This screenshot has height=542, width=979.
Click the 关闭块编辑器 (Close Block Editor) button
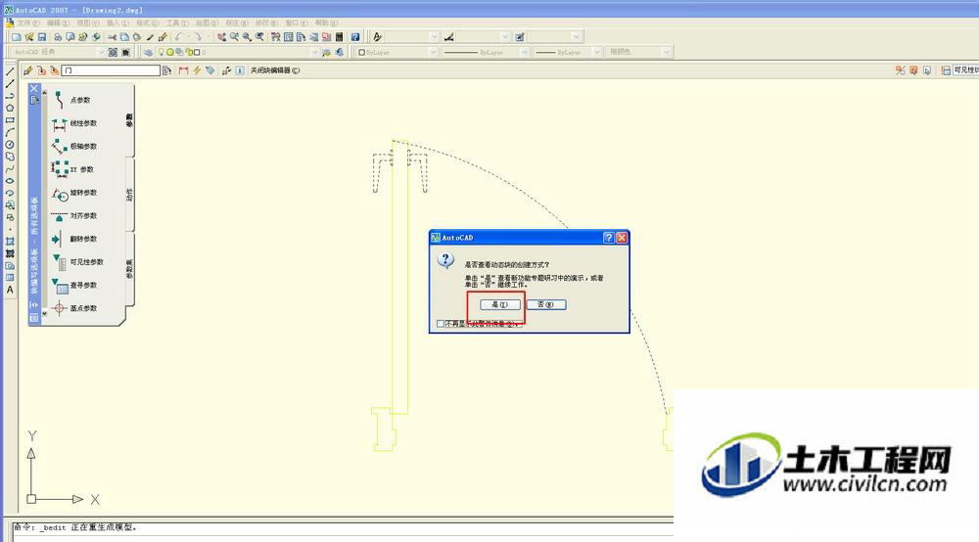(x=275, y=70)
